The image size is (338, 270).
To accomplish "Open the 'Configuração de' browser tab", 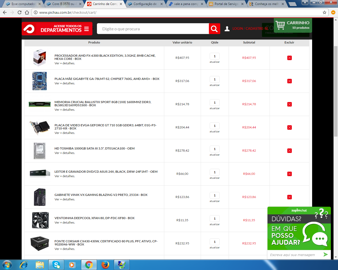I will pyautogui.click(x=145, y=4).
